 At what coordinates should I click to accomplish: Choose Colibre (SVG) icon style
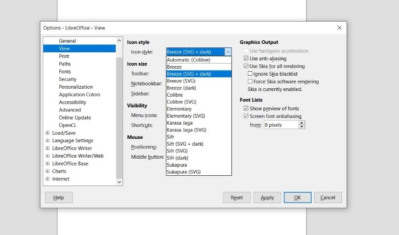[199, 102]
